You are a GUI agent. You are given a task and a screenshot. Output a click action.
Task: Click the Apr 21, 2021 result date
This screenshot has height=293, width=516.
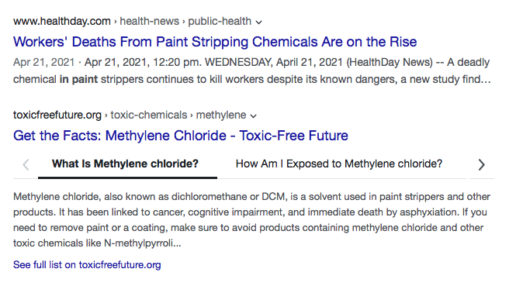click(43, 62)
